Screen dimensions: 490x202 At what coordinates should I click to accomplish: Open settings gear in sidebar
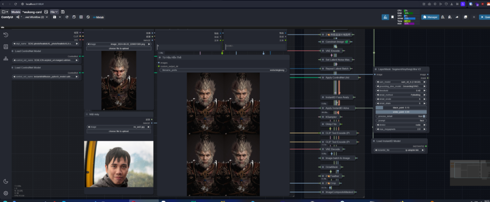click(6, 193)
